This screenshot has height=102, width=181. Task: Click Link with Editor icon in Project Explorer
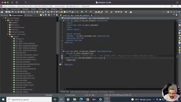pyautogui.click(x=43, y=15)
